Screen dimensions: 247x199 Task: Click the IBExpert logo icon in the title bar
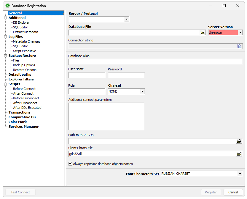[8, 6]
